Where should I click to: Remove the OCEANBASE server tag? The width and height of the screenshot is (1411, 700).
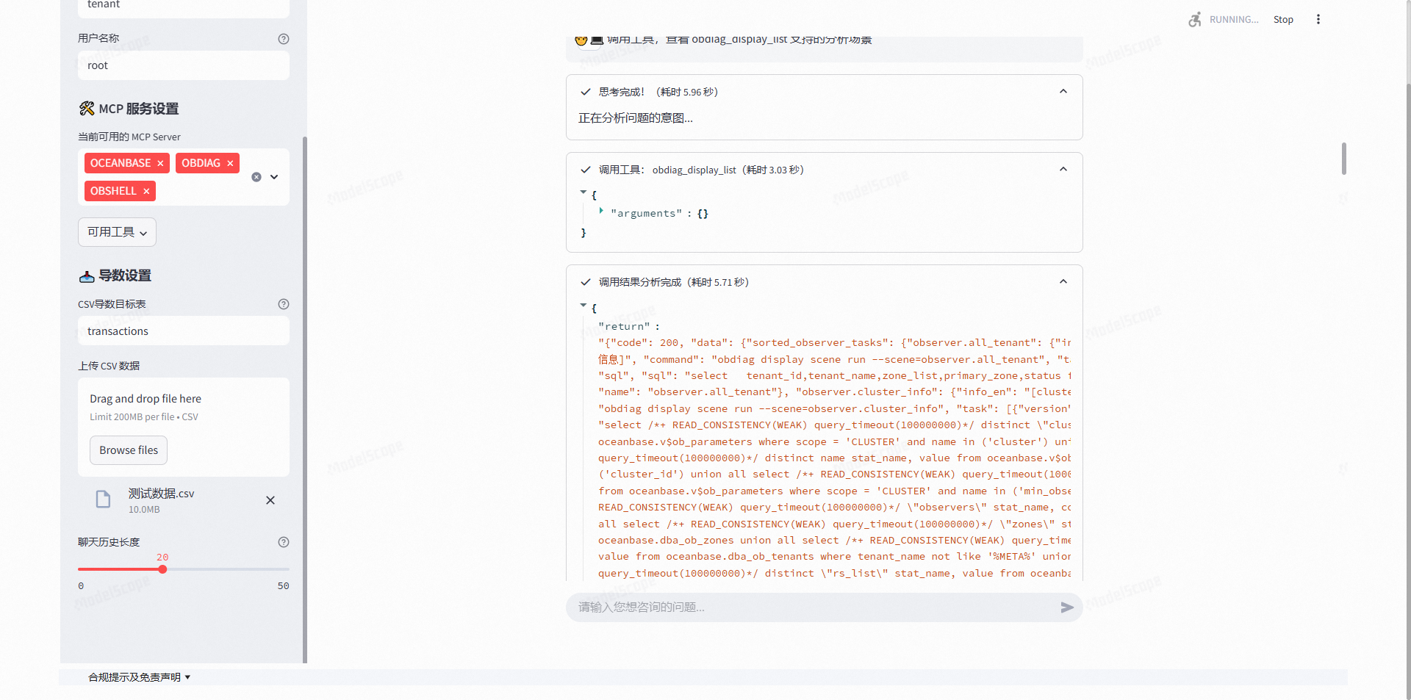click(x=160, y=163)
